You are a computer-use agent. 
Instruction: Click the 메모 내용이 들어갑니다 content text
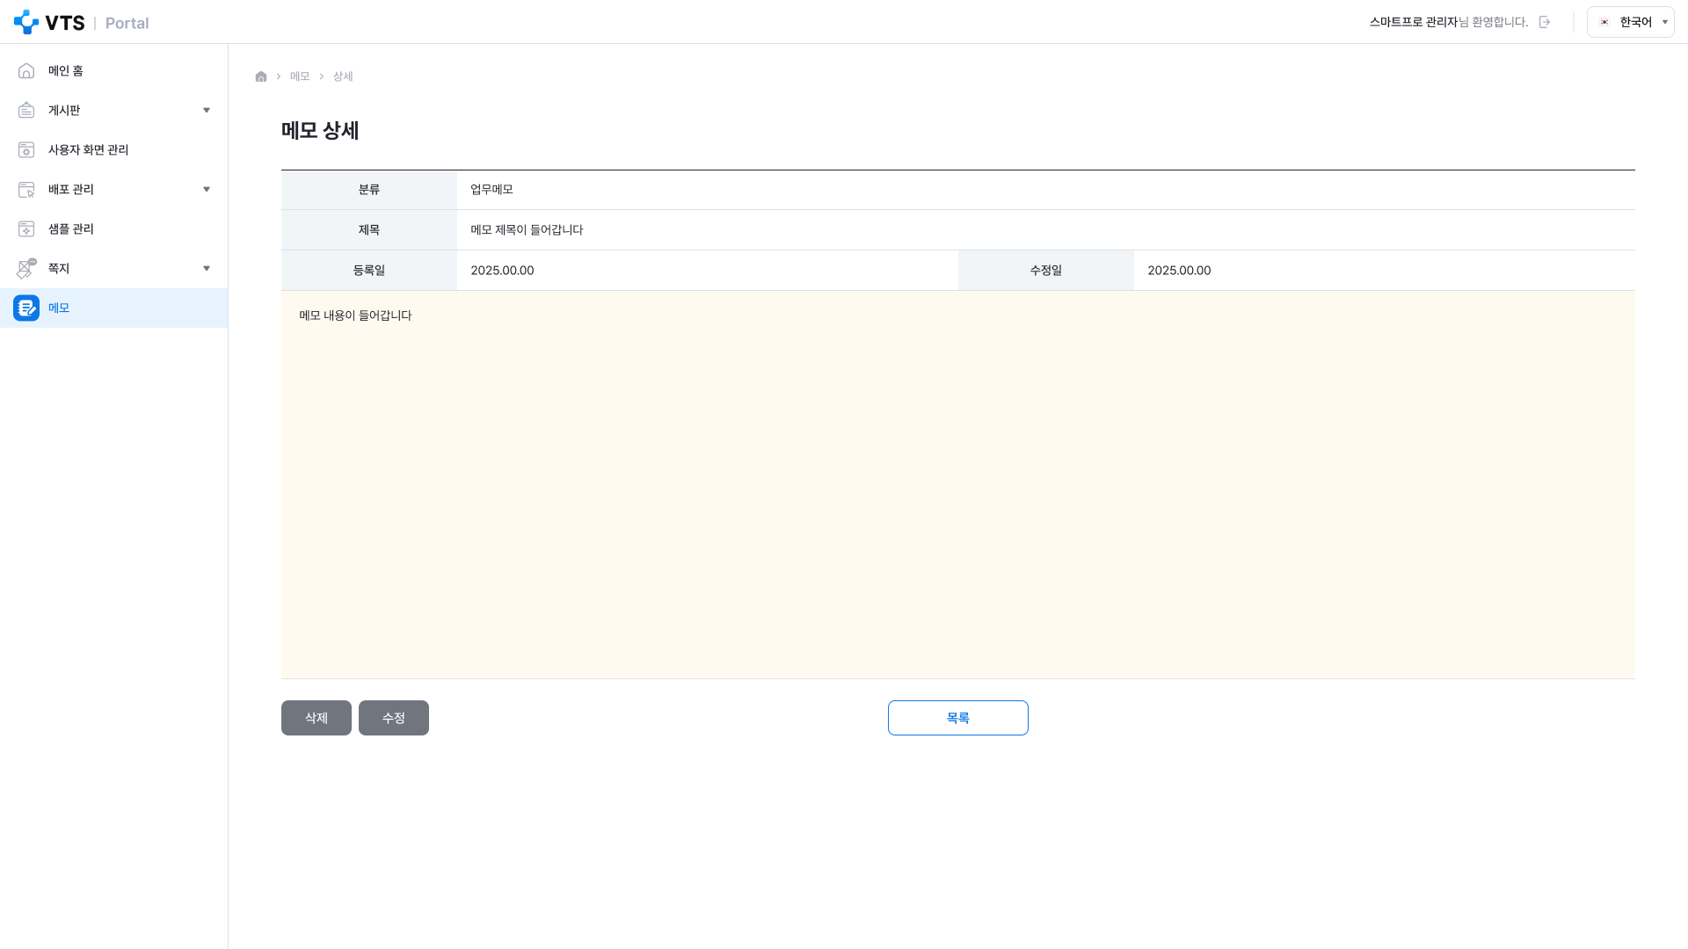(x=355, y=315)
